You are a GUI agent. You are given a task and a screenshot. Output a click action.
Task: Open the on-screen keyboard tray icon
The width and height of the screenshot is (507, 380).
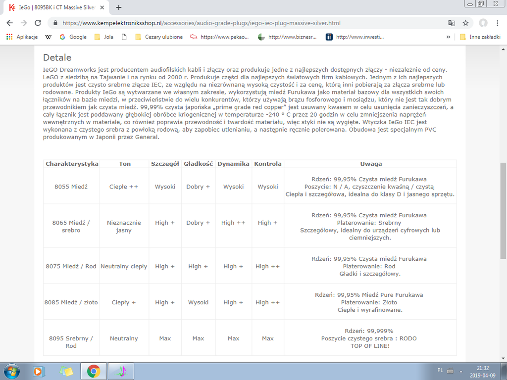pyautogui.click(x=450, y=371)
